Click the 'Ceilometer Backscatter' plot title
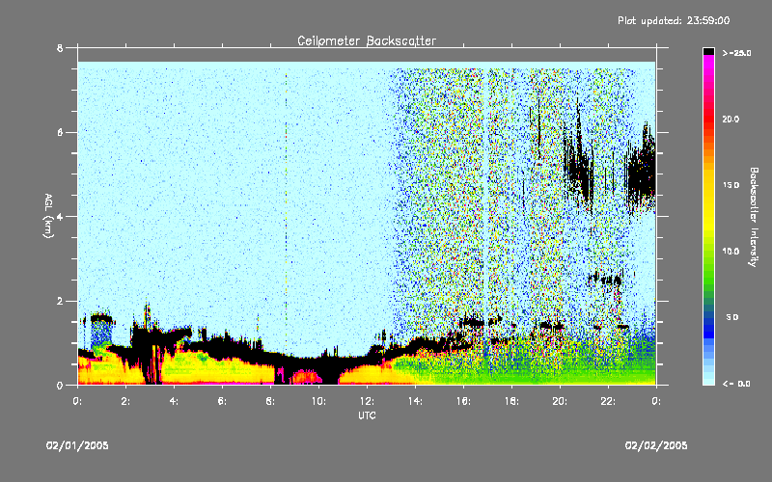 (367, 40)
